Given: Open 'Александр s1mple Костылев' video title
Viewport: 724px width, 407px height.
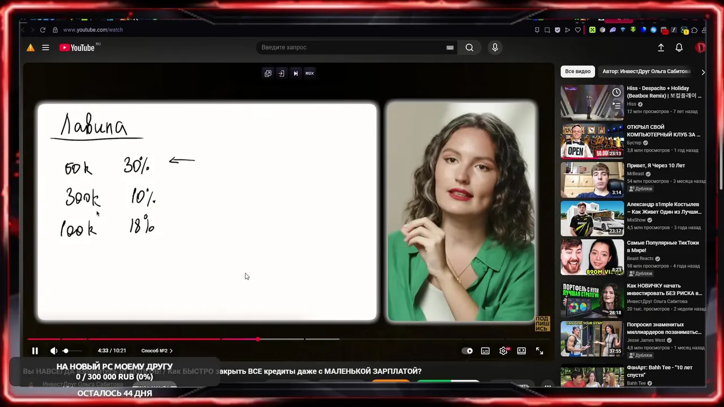Looking at the screenshot, I should pos(664,208).
